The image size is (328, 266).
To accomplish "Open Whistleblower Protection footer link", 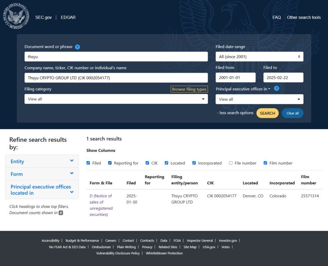I will tap(164, 253).
